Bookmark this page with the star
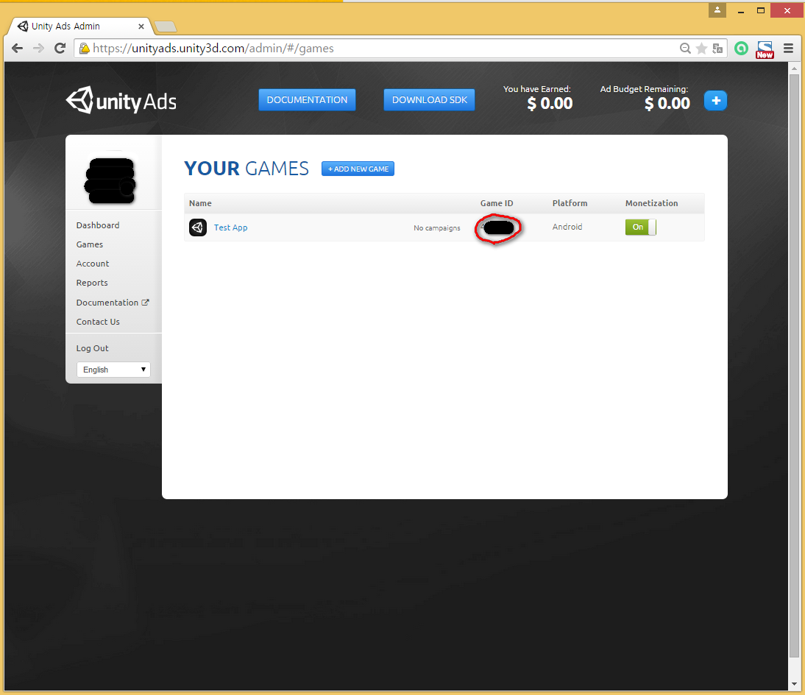805x695 pixels. click(701, 49)
